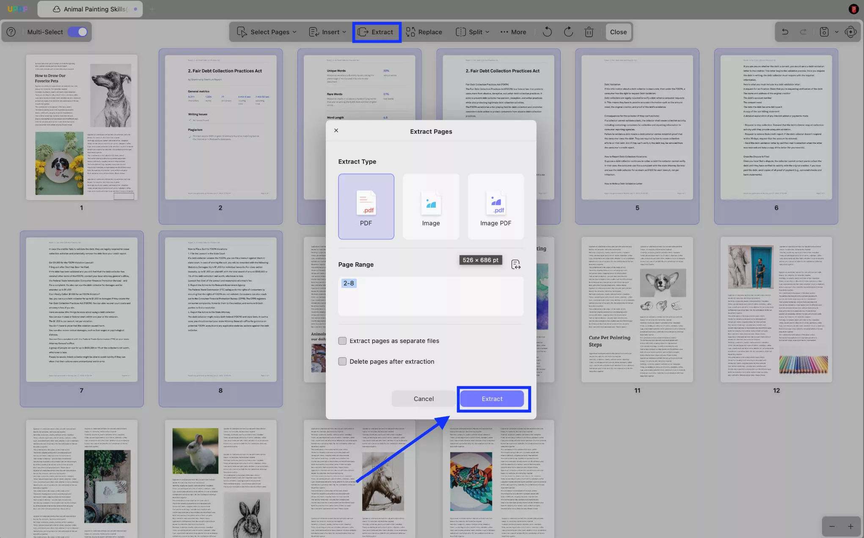This screenshot has height=538, width=864.
Task: Choose Image PDF as extract type
Action: click(x=495, y=206)
